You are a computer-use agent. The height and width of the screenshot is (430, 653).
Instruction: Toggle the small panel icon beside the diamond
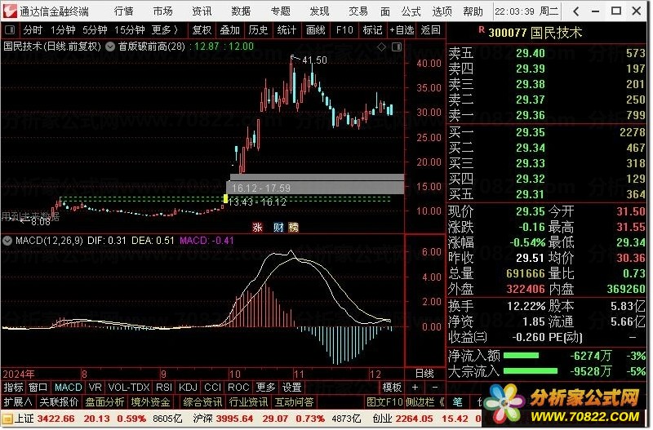(397, 47)
